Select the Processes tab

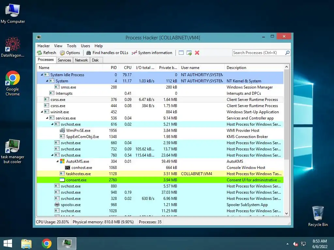pos(46,60)
